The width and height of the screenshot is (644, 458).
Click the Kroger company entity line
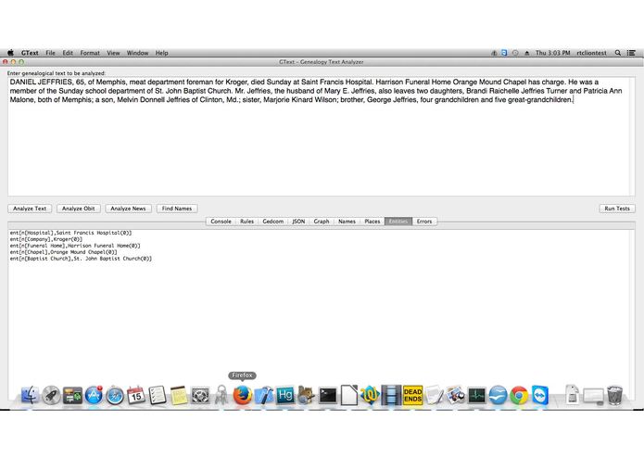click(x=46, y=239)
